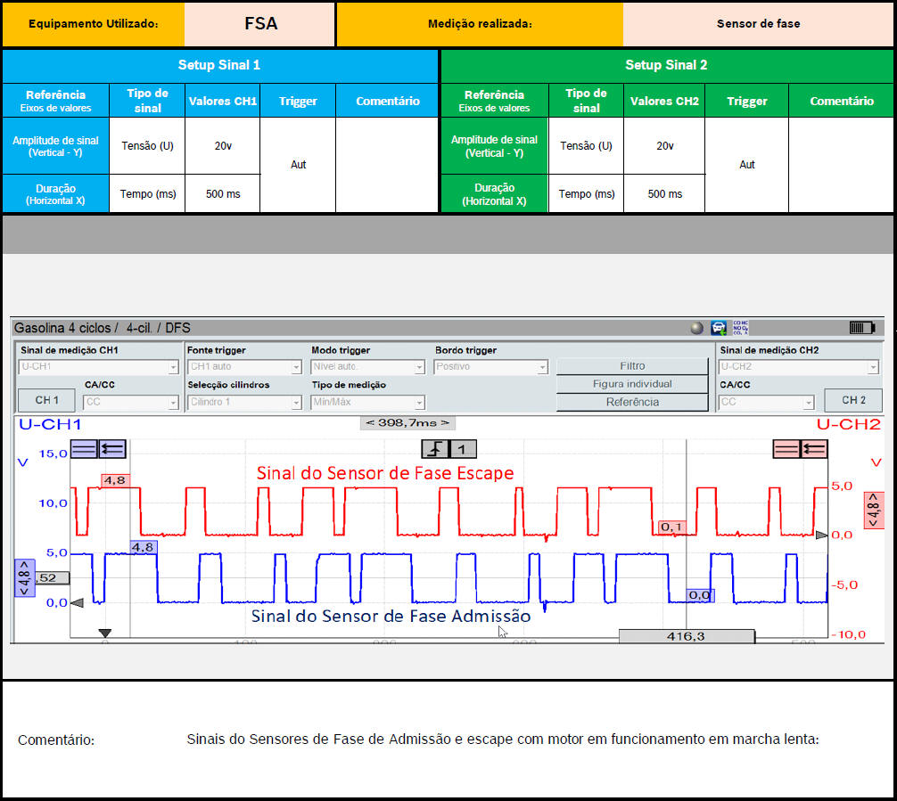The image size is (897, 801).
Task: Click the 398,7ms time delta marker
Action: (x=407, y=422)
